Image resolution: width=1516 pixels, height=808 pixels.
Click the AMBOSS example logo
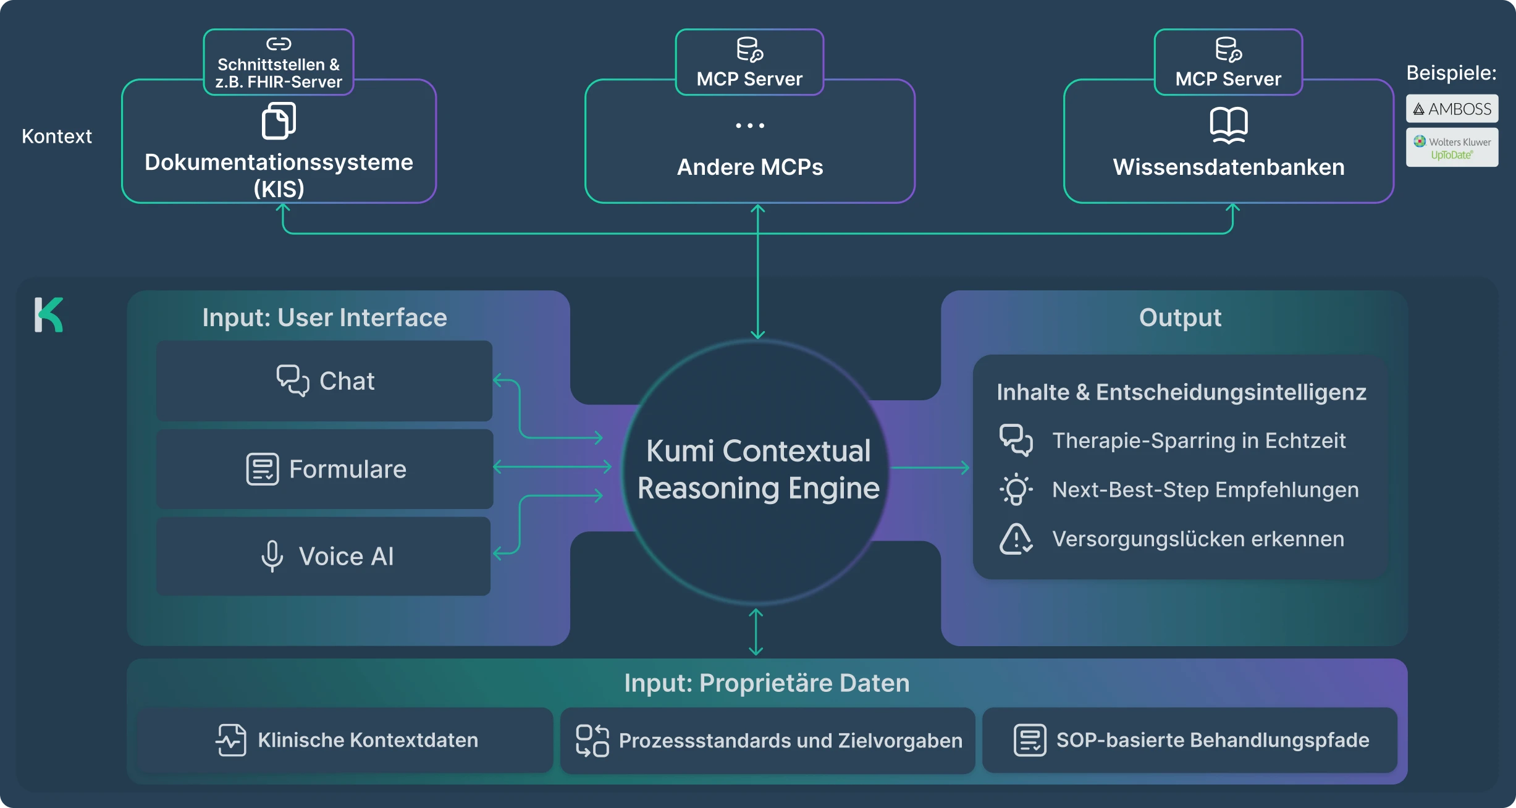(1452, 109)
